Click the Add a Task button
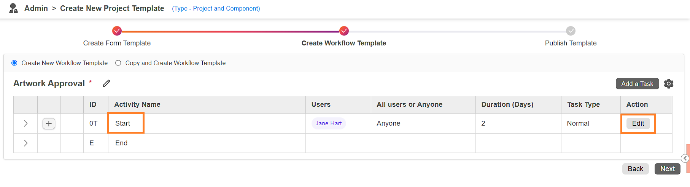The image size is (690, 187). (x=637, y=84)
